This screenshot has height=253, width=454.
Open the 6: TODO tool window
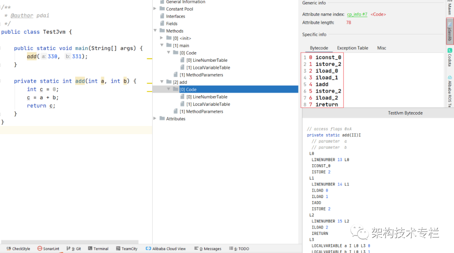(239, 249)
